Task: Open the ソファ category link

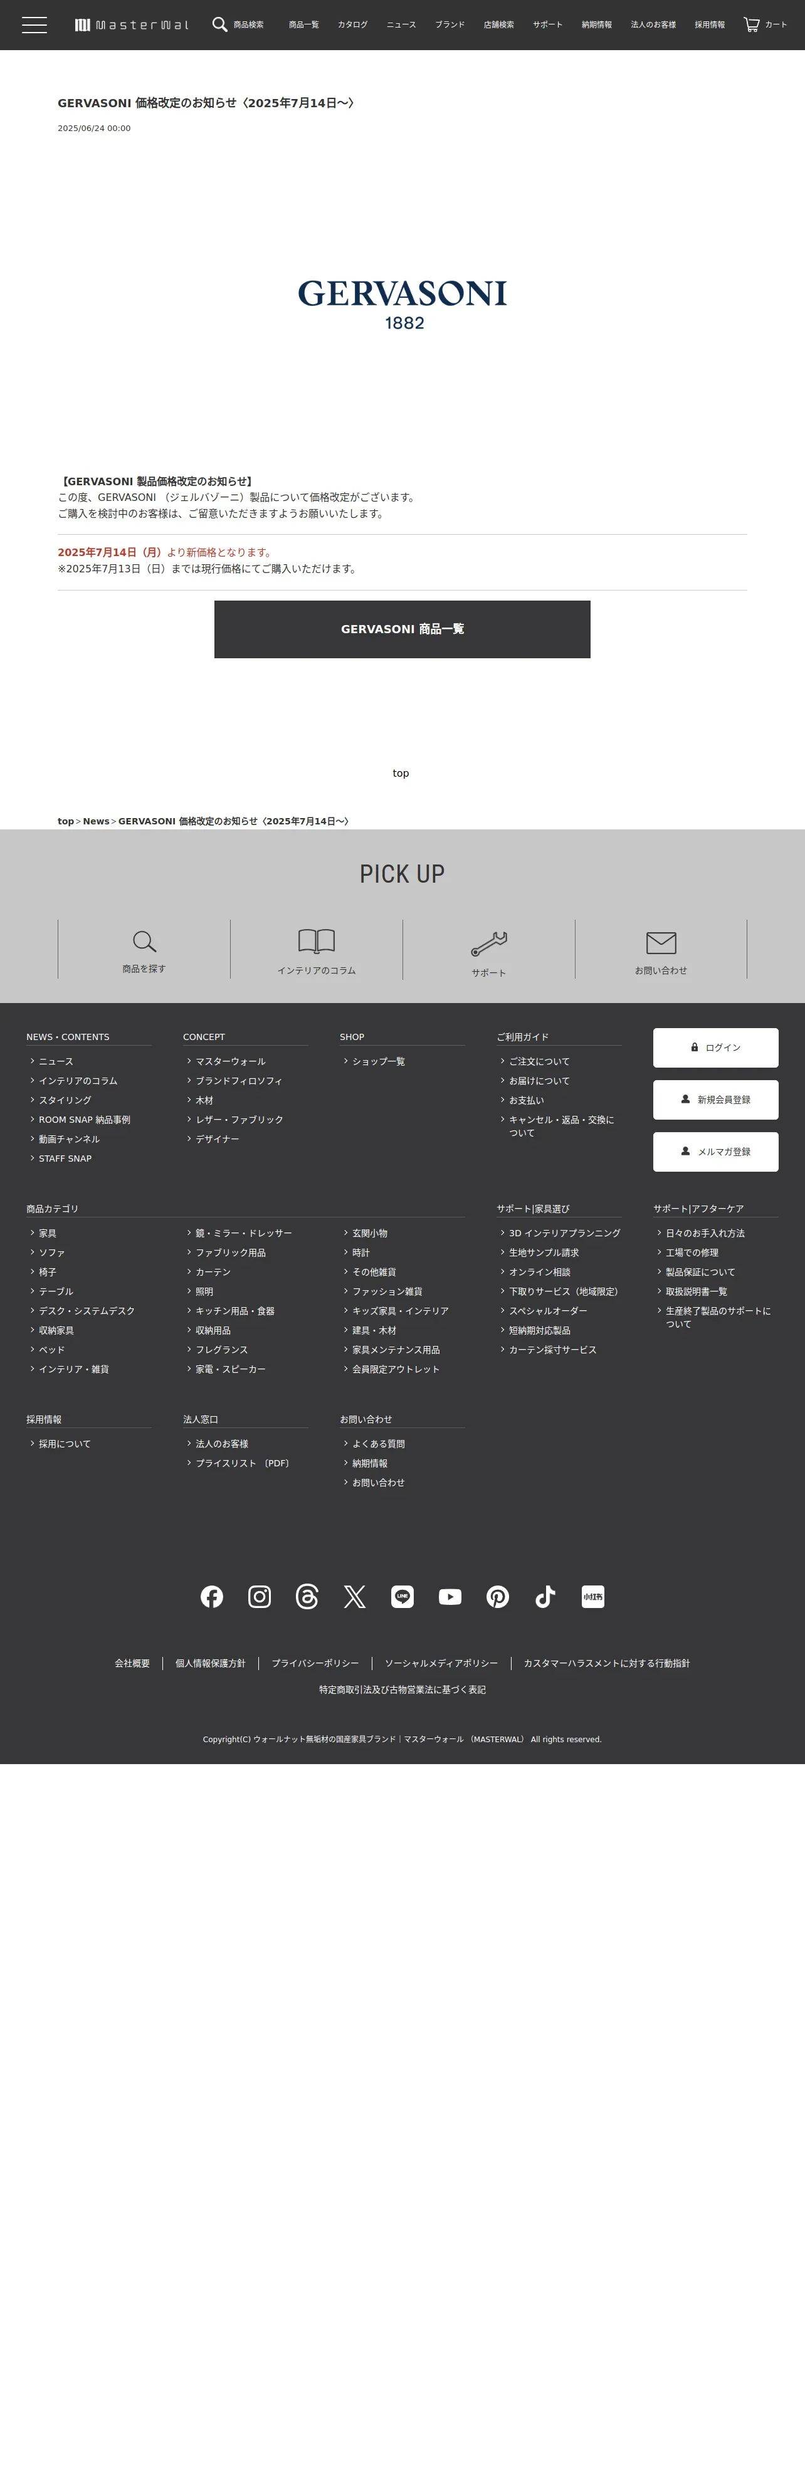Action: click(x=51, y=1253)
